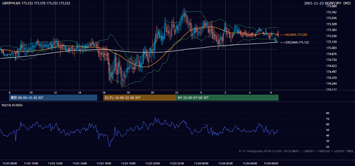
Task: Click hour marker 0 under price chart
Action: click(x=201, y=92)
